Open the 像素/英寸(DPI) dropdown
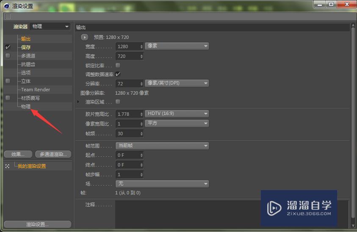This screenshot has height=232, width=357. click(177, 83)
